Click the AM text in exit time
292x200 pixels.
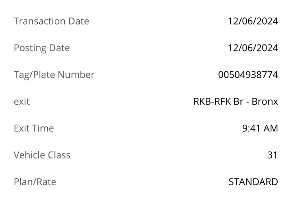pyautogui.click(x=271, y=128)
